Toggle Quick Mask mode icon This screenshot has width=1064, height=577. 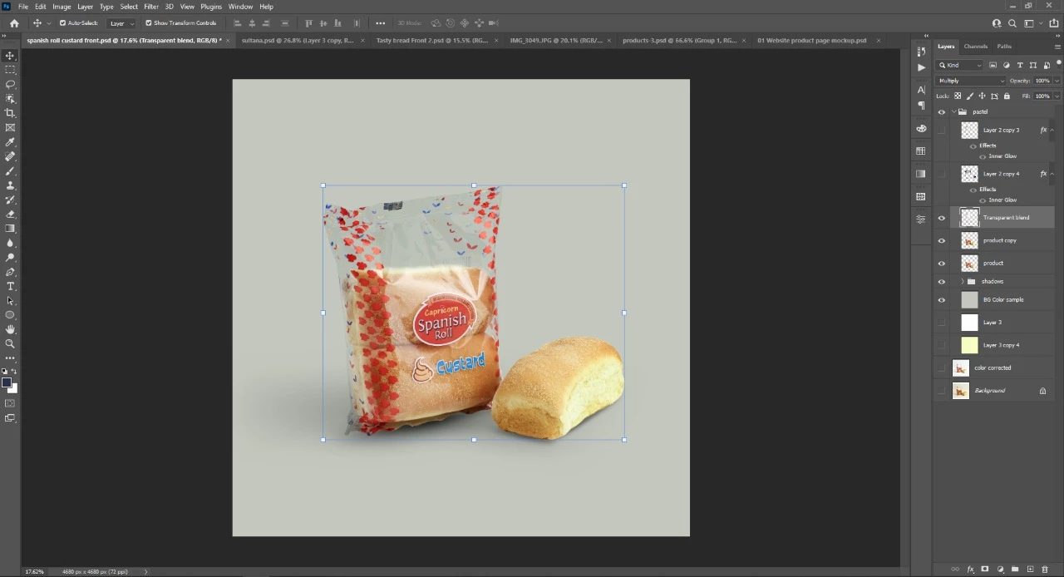tap(10, 403)
